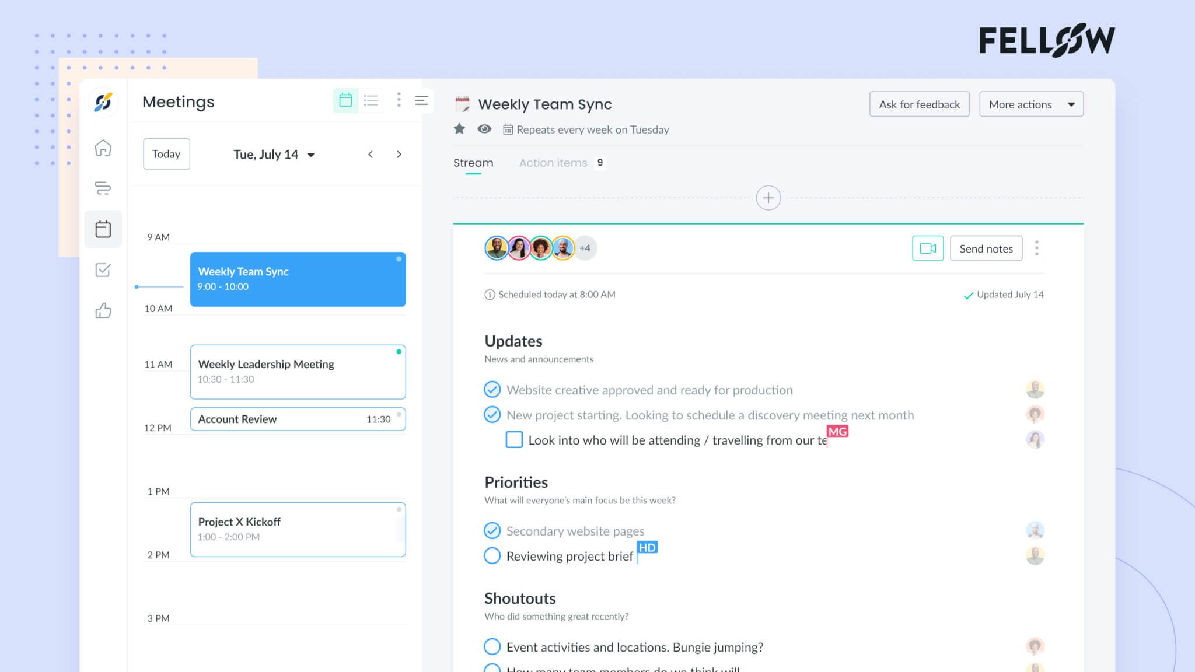The width and height of the screenshot is (1195, 672).
Task: Select the Stream tab in Weekly Team Sync
Action: [x=473, y=163]
